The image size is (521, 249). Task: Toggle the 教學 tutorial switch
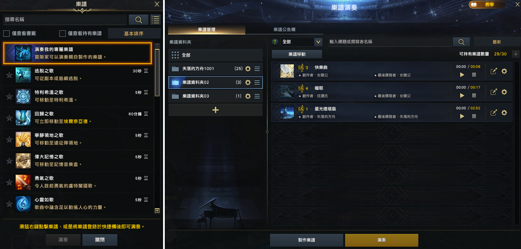[x=487, y=5]
